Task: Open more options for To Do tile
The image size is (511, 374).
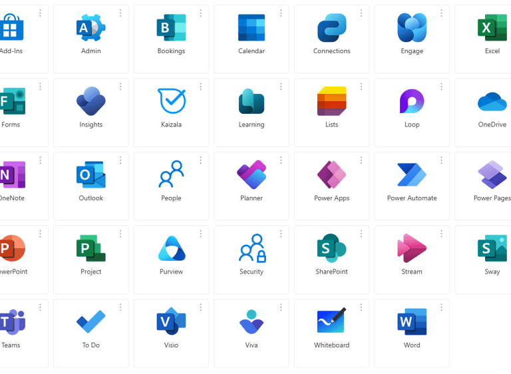Action: [120, 307]
